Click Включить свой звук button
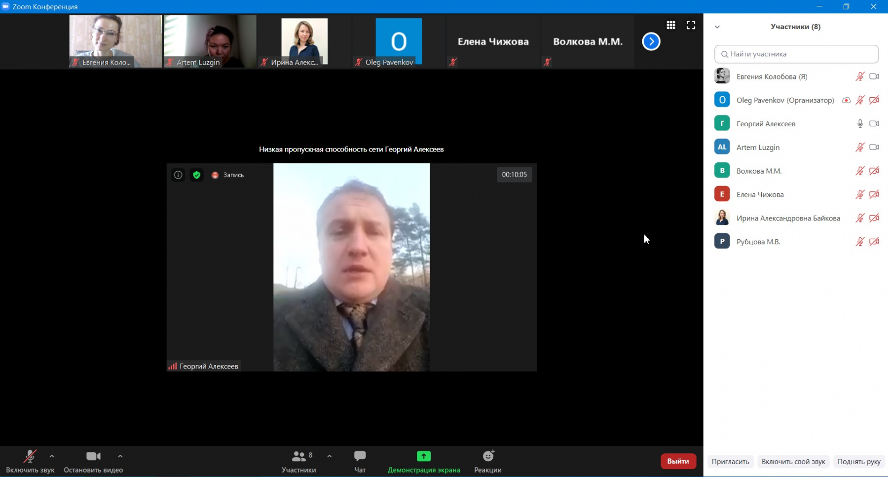The image size is (888, 477). point(793,462)
